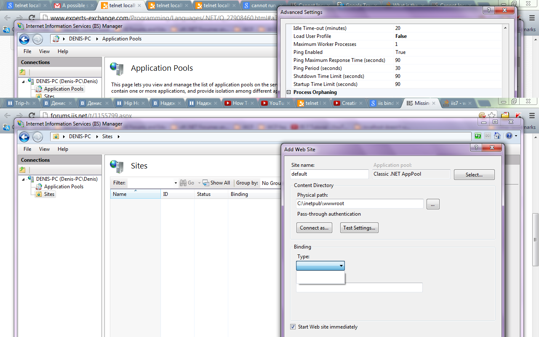
Task: Collapse DENIS-PC node in upper Connections tree
Action: coord(24,81)
